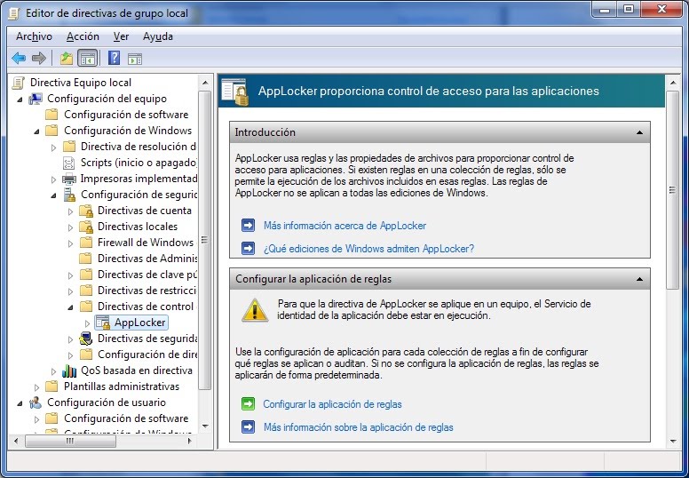
Task: Click the Directiva Equipo local scroll icon
Action: [x=19, y=83]
